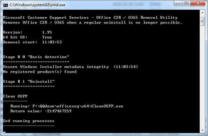208x136 pixels.
Task: Click the cmd.exe icon in title bar
Action: coord(5,5)
